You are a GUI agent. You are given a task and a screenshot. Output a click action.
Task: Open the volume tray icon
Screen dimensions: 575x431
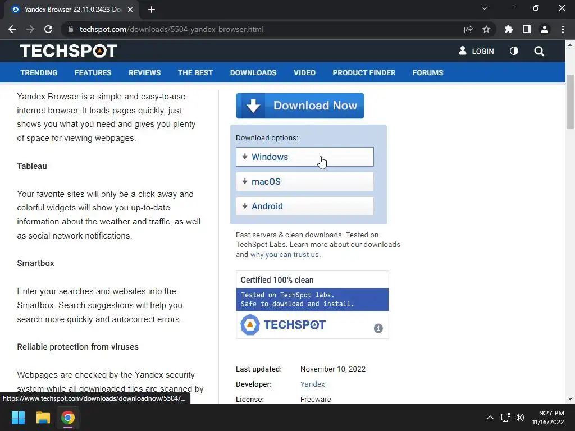click(x=519, y=418)
